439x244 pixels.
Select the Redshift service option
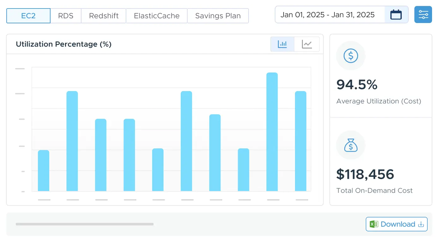104,15
